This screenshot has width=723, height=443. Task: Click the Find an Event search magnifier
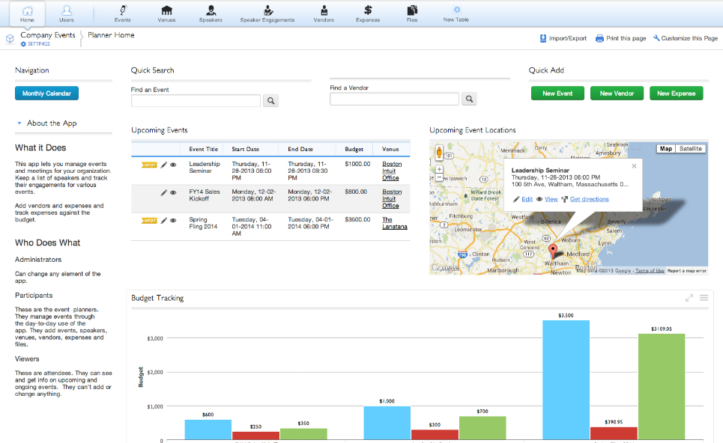(x=270, y=100)
